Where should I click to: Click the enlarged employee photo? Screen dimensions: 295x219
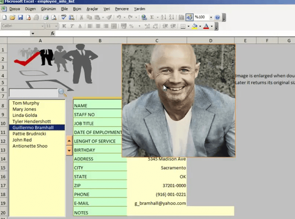click(x=178, y=101)
